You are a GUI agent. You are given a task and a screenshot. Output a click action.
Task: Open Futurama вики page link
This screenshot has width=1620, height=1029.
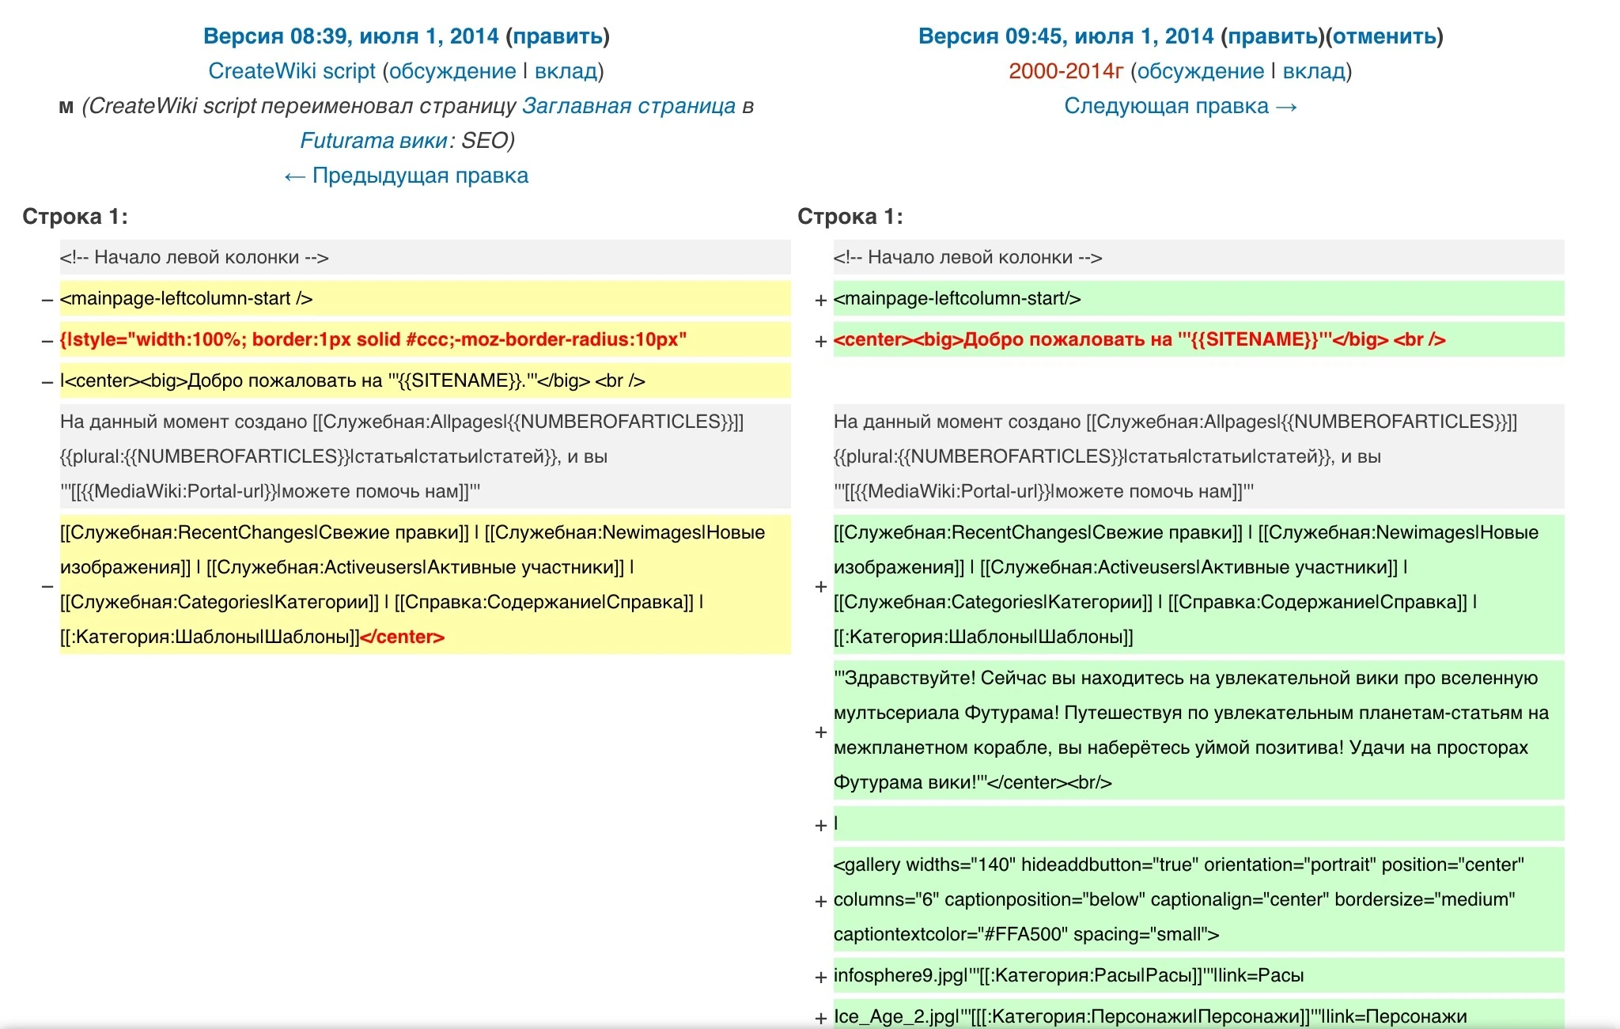(x=373, y=141)
